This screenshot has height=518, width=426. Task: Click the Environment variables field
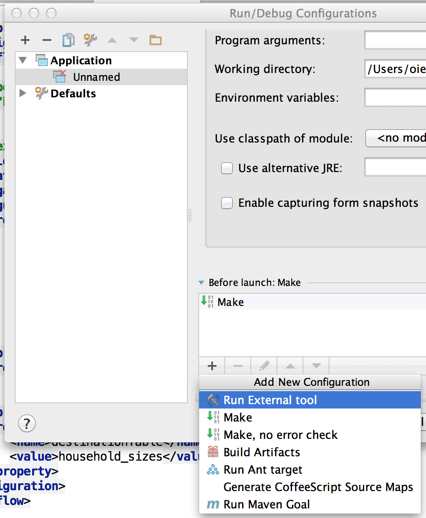[395, 97]
